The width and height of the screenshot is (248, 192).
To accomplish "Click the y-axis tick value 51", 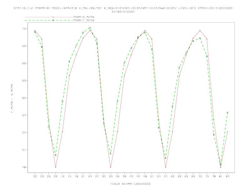I will [24, 150].
